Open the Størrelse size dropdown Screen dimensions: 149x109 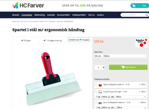(121, 56)
